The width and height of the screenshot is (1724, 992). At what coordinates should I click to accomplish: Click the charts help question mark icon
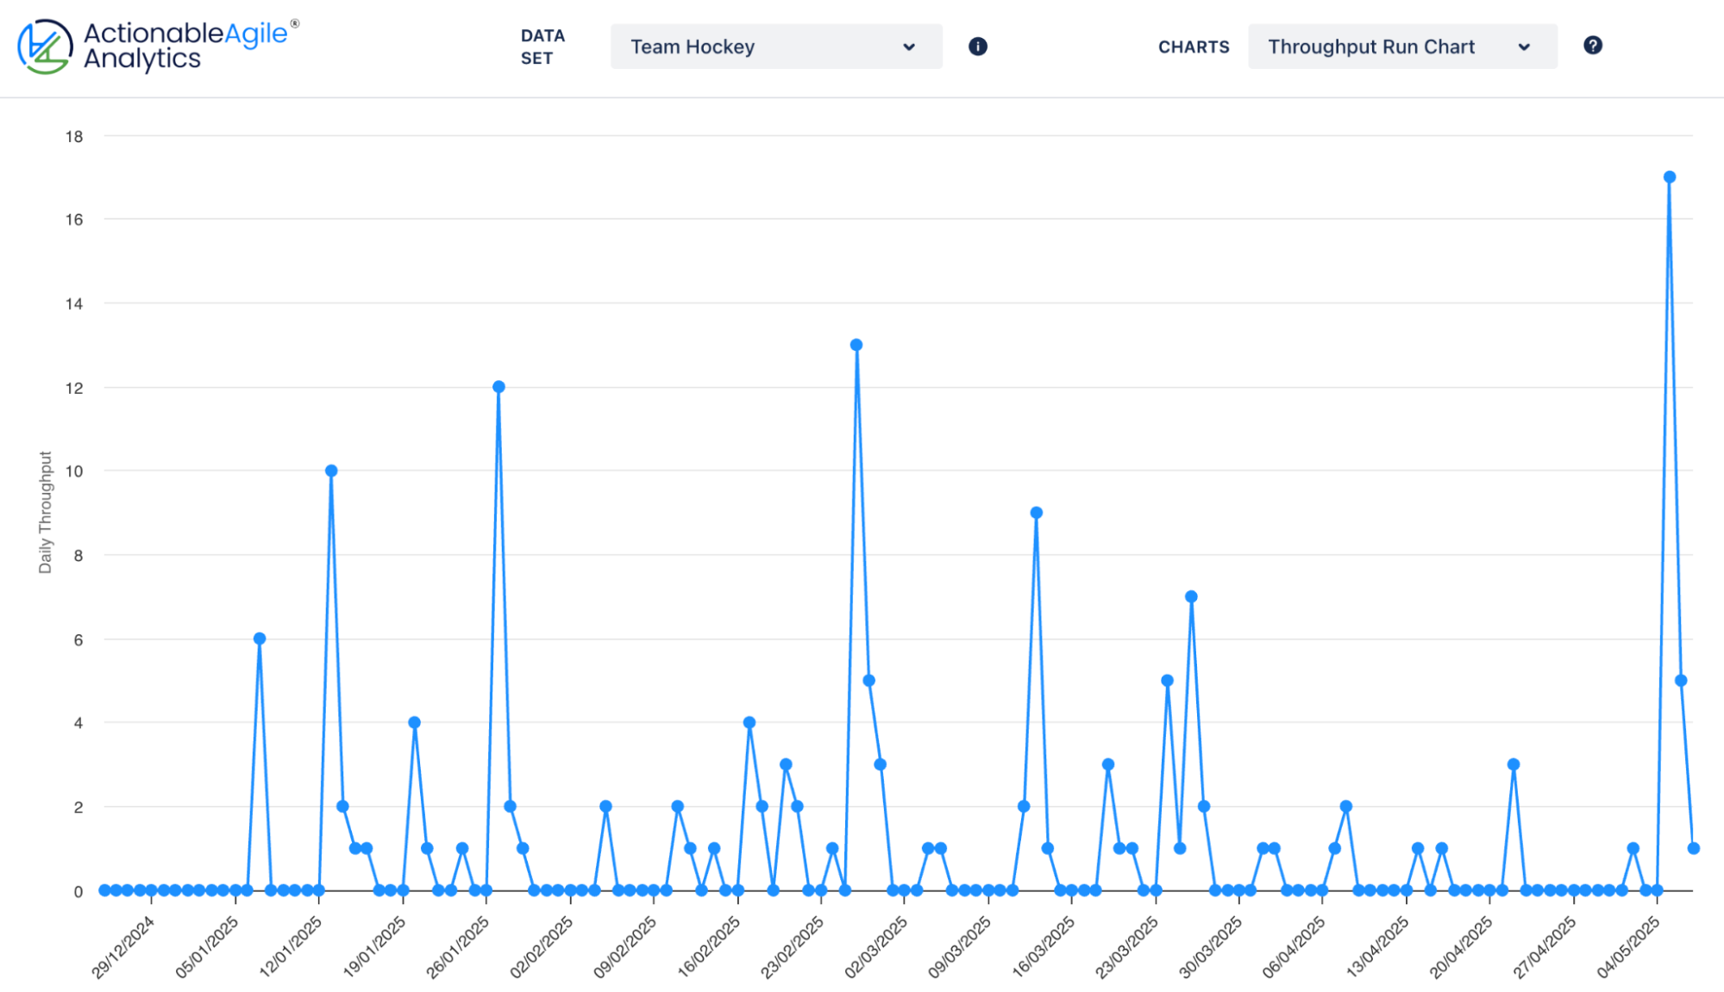click(1592, 46)
